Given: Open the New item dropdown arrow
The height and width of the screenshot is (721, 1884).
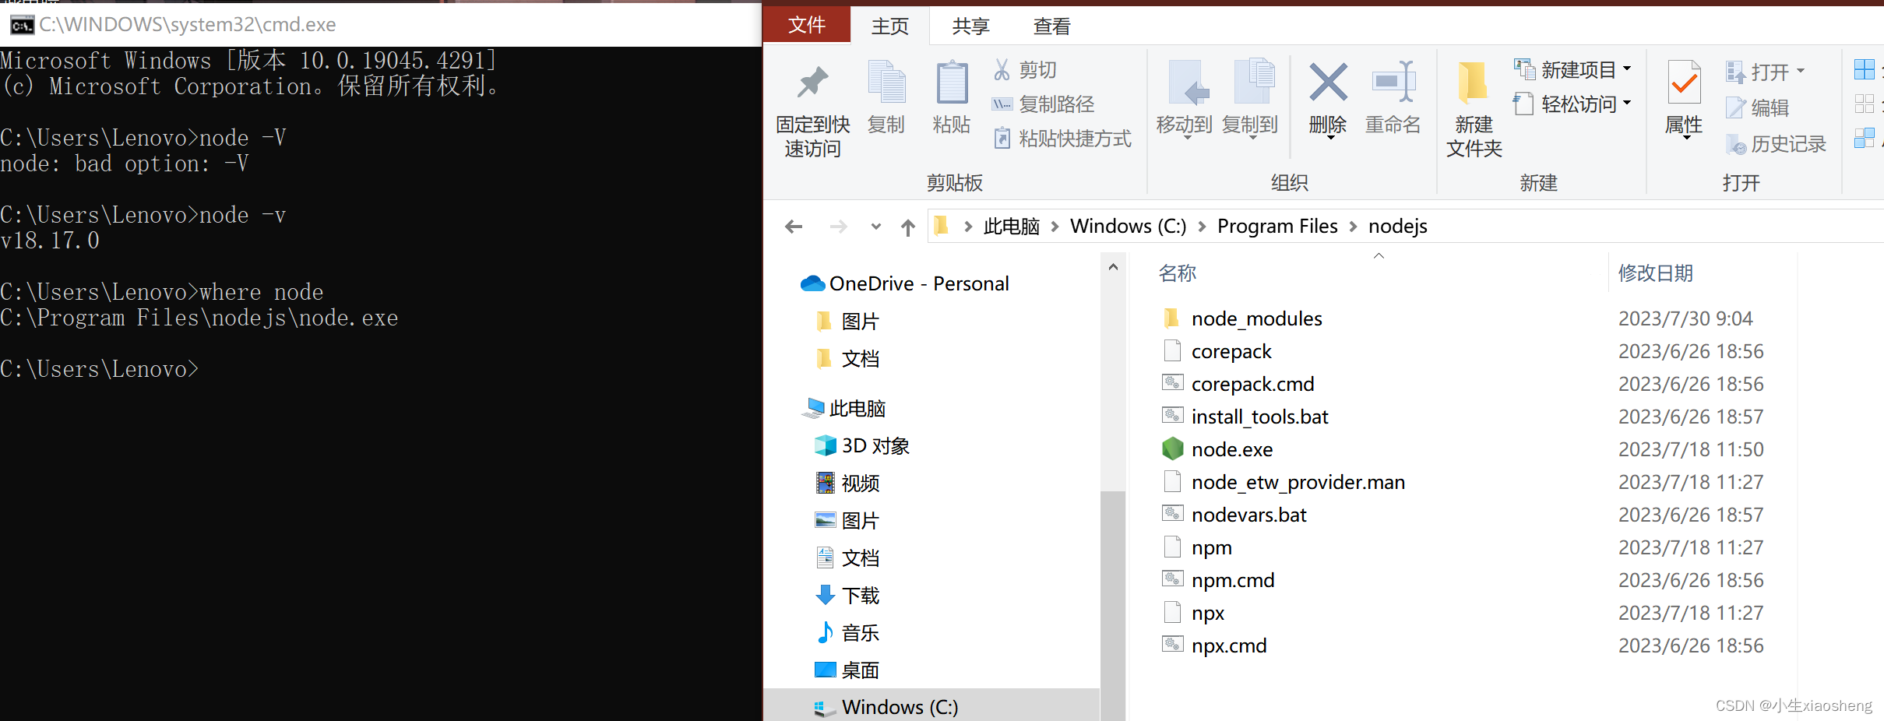Looking at the screenshot, I should (x=1626, y=69).
